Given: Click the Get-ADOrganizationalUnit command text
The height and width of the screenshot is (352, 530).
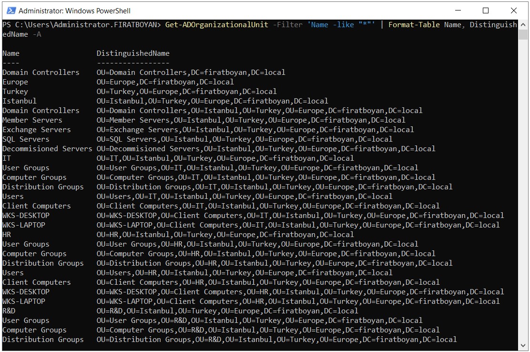Looking at the screenshot, I should (216, 25).
